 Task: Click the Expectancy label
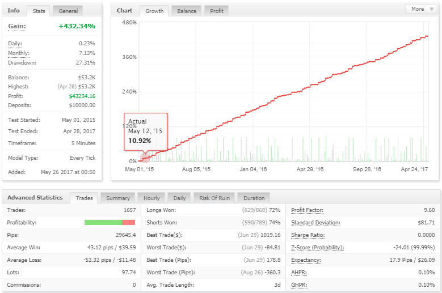coord(306,260)
